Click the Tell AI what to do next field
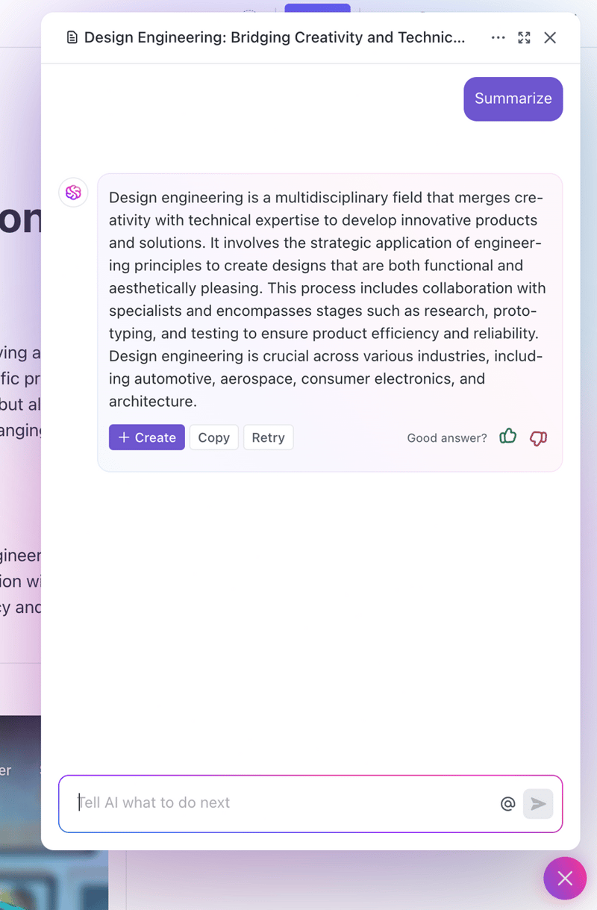The height and width of the screenshot is (910, 597). [224, 803]
